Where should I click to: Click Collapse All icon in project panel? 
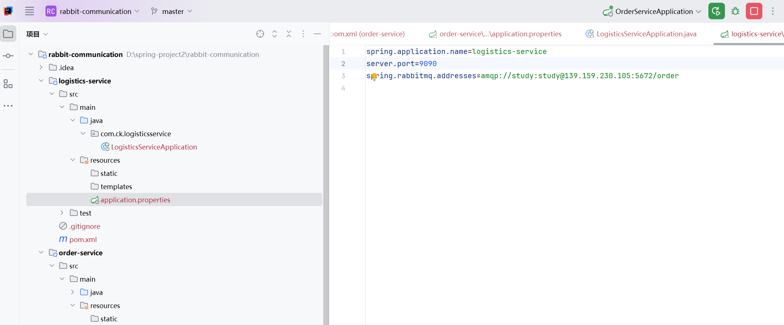(x=289, y=34)
